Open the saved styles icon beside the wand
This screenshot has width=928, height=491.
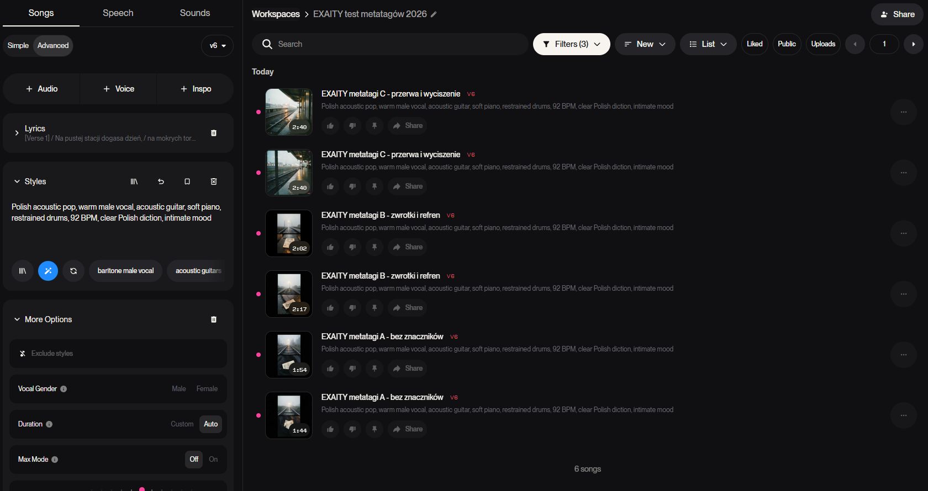pyautogui.click(x=23, y=271)
